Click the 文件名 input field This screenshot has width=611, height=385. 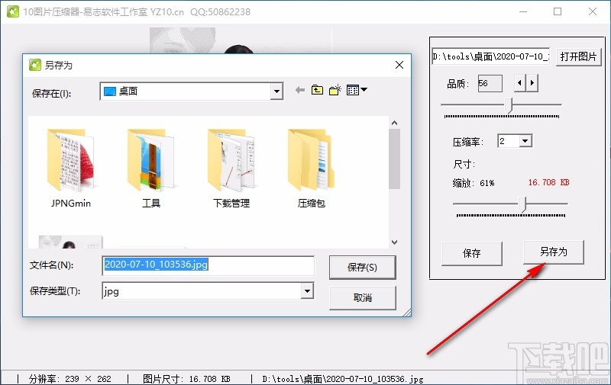[x=208, y=265]
